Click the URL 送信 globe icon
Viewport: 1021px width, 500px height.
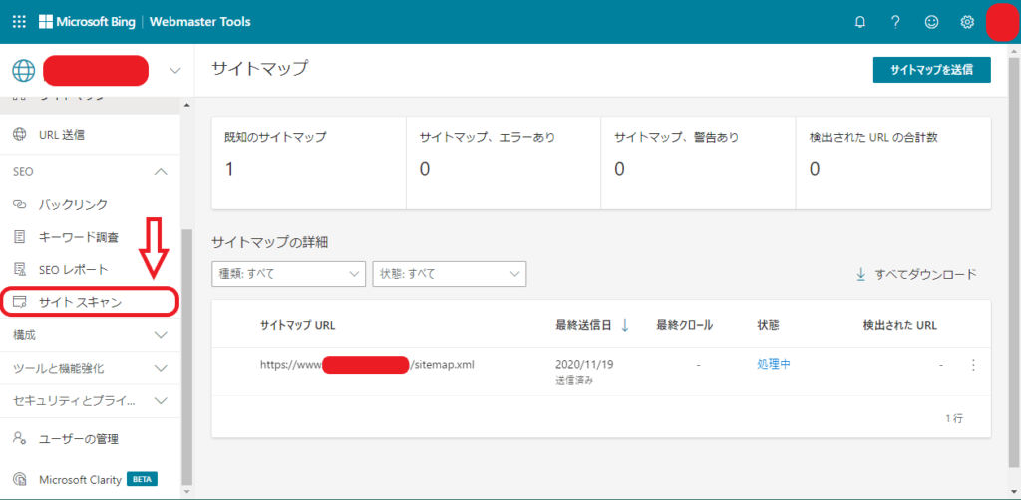coord(20,135)
